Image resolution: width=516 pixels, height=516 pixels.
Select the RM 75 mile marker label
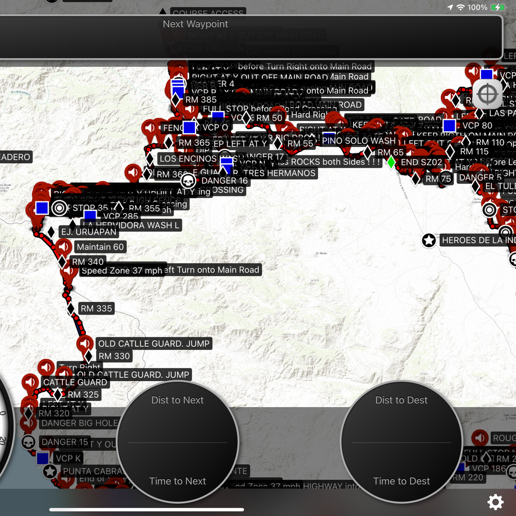click(x=439, y=179)
